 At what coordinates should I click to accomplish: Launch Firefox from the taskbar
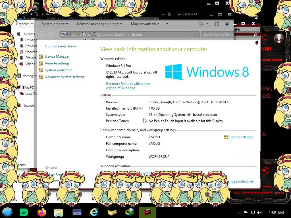[41, 212]
